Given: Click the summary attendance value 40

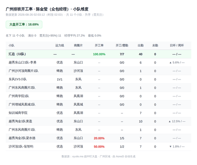Looking at the screenshot, I should point(141,54).
